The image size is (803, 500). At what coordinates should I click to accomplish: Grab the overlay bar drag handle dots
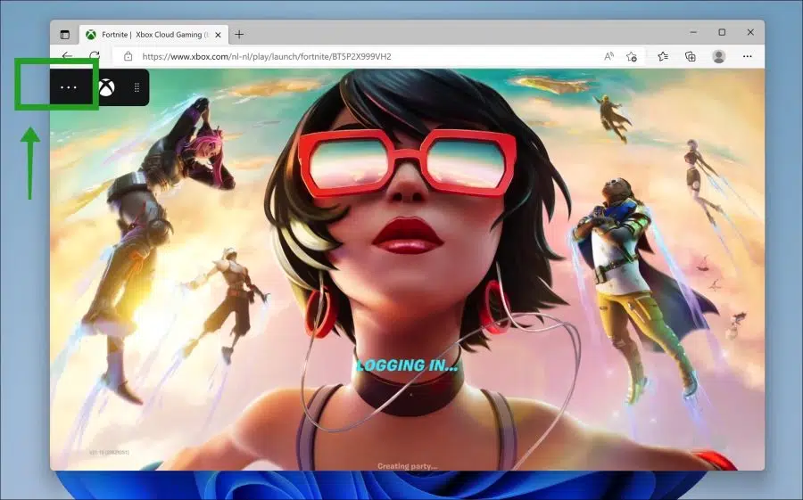point(137,87)
